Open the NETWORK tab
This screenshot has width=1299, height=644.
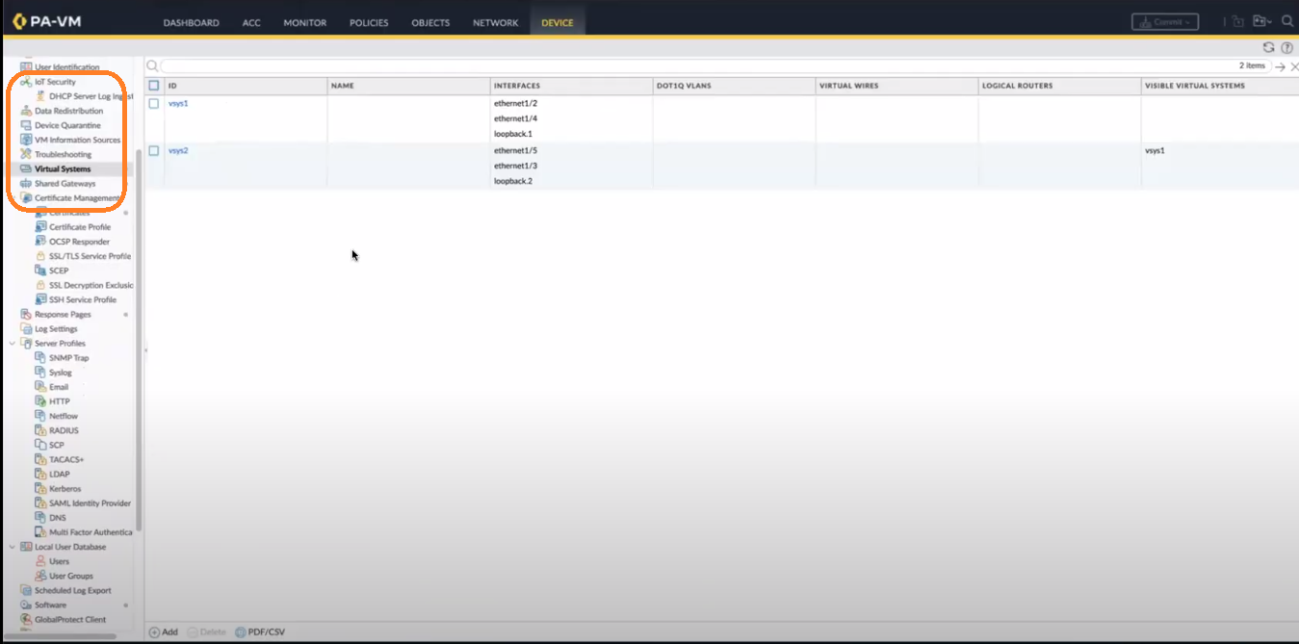click(x=495, y=23)
